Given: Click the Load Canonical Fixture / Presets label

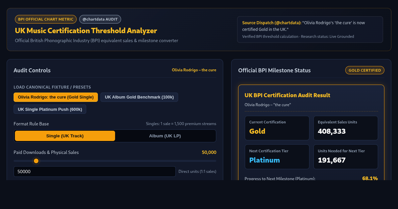Looking at the screenshot, I should tap(52, 87).
